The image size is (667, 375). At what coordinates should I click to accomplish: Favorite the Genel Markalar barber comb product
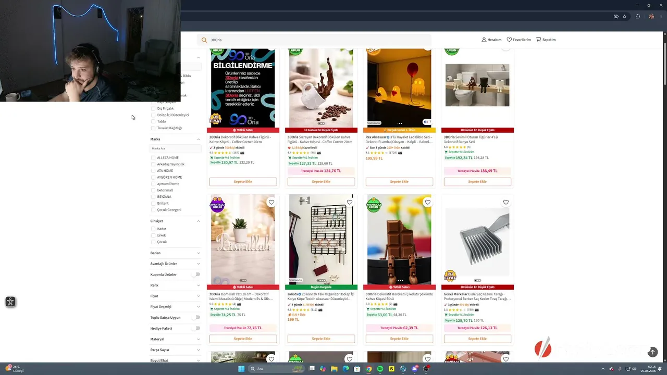[x=506, y=202]
